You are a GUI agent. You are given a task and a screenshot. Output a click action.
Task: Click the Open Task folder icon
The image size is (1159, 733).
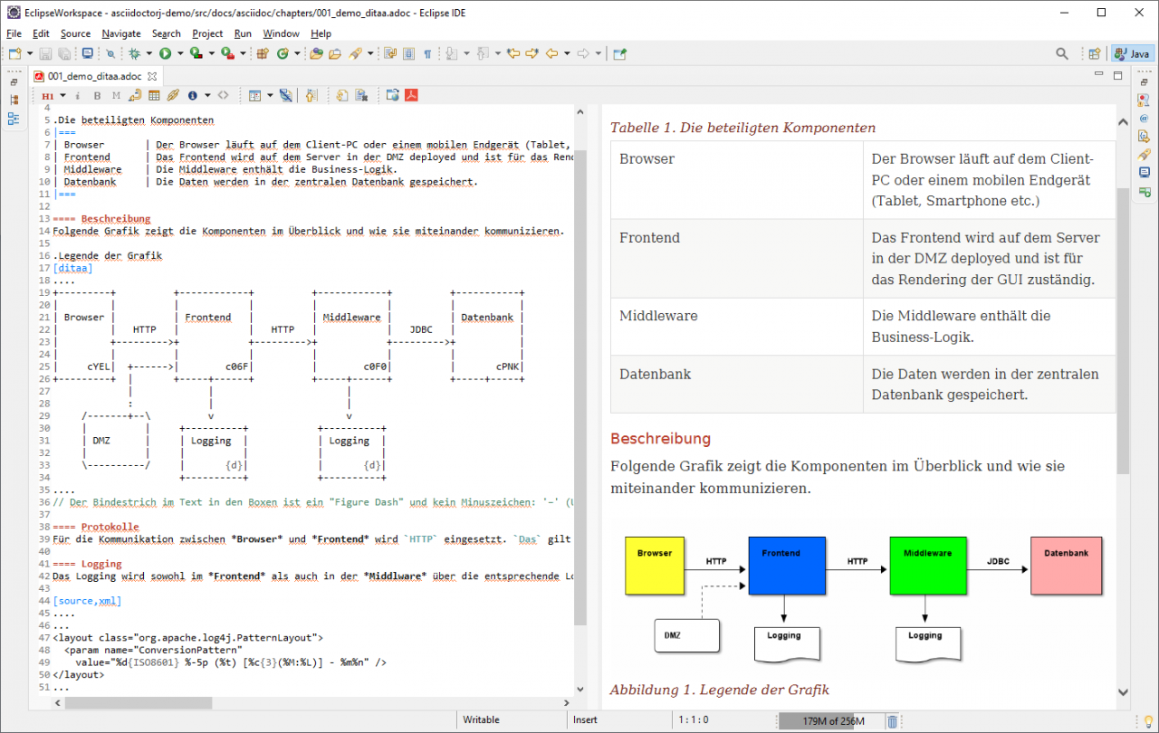pos(335,53)
